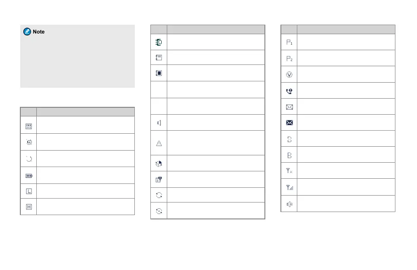Screen dimensions: 417x270
Task: Select the circled V icon
Action: (289, 74)
